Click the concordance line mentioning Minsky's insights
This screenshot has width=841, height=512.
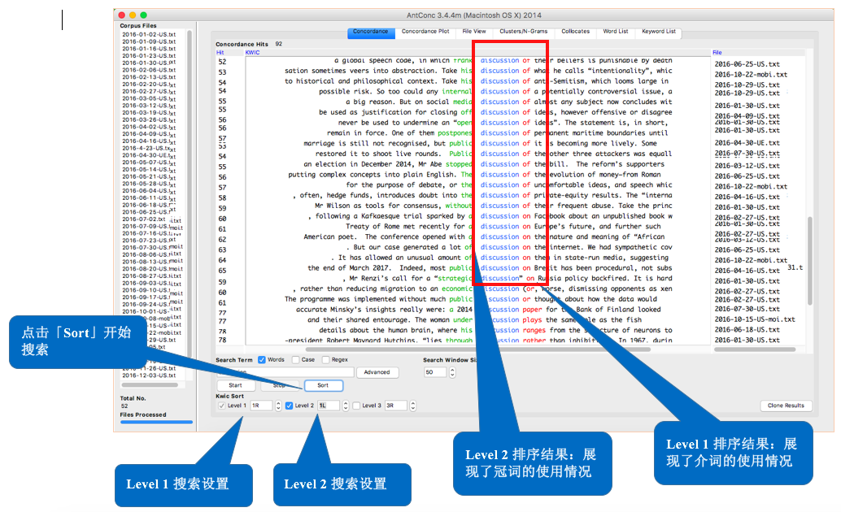(x=478, y=310)
